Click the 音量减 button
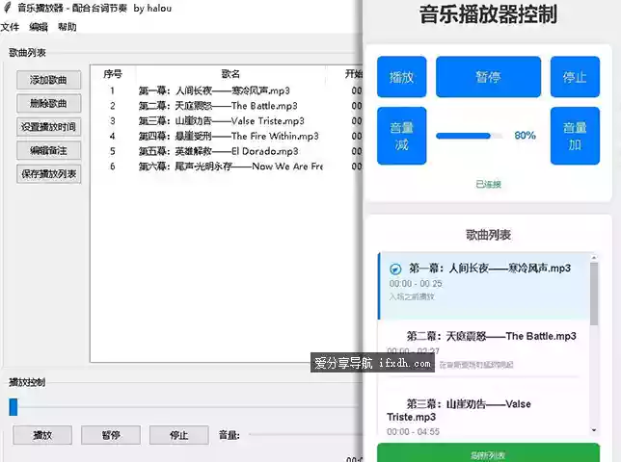This screenshot has height=462, width=621. pyautogui.click(x=401, y=136)
